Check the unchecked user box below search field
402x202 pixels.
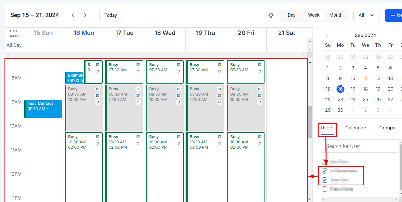pyautogui.click(x=324, y=162)
